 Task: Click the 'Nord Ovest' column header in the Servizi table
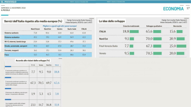[x=35, y=29]
